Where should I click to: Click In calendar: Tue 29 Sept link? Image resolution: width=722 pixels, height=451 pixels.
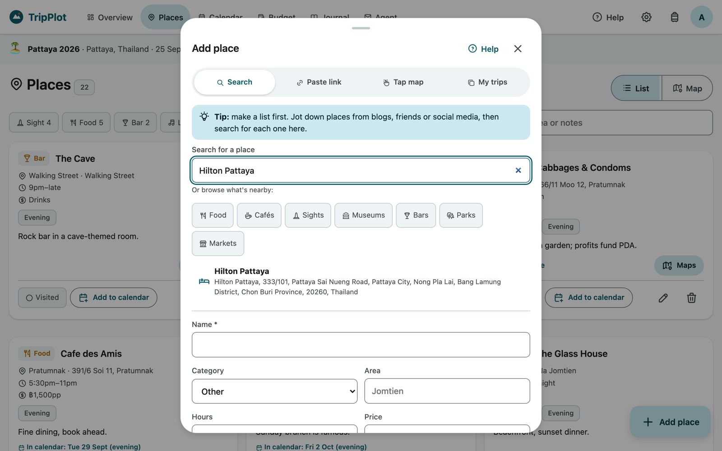[x=79, y=447]
